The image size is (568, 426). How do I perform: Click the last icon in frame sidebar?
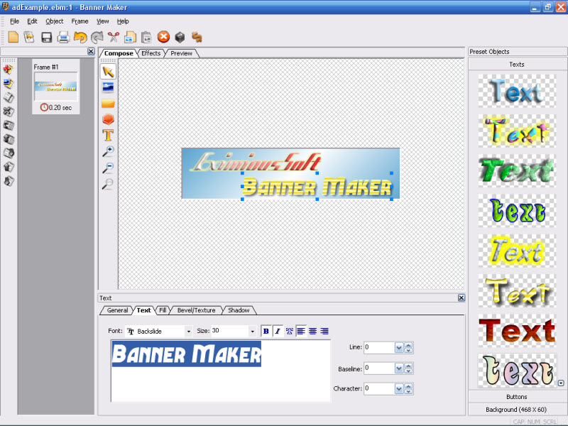[9, 181]
